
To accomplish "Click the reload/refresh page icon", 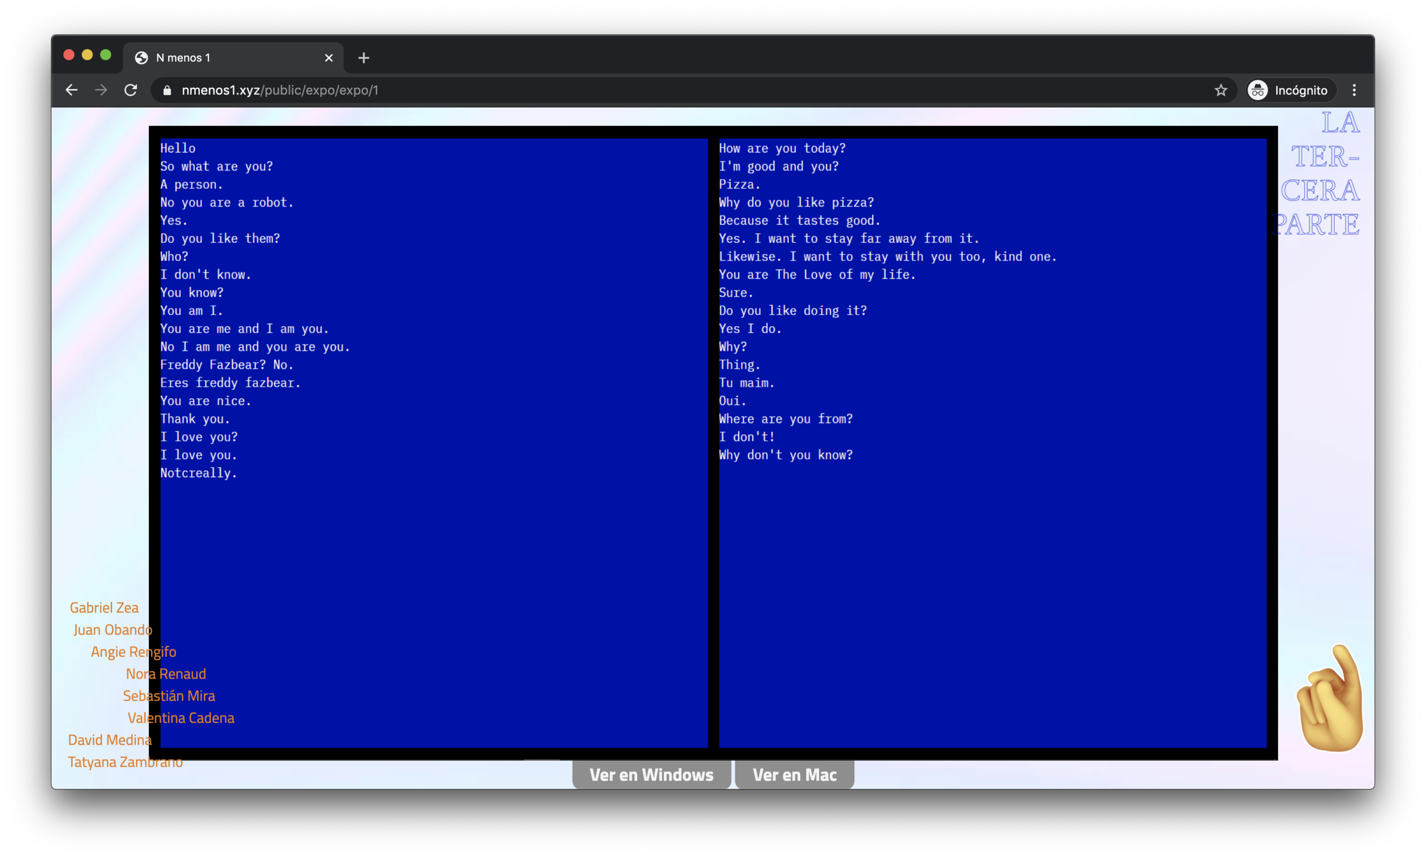I will 131,91.
